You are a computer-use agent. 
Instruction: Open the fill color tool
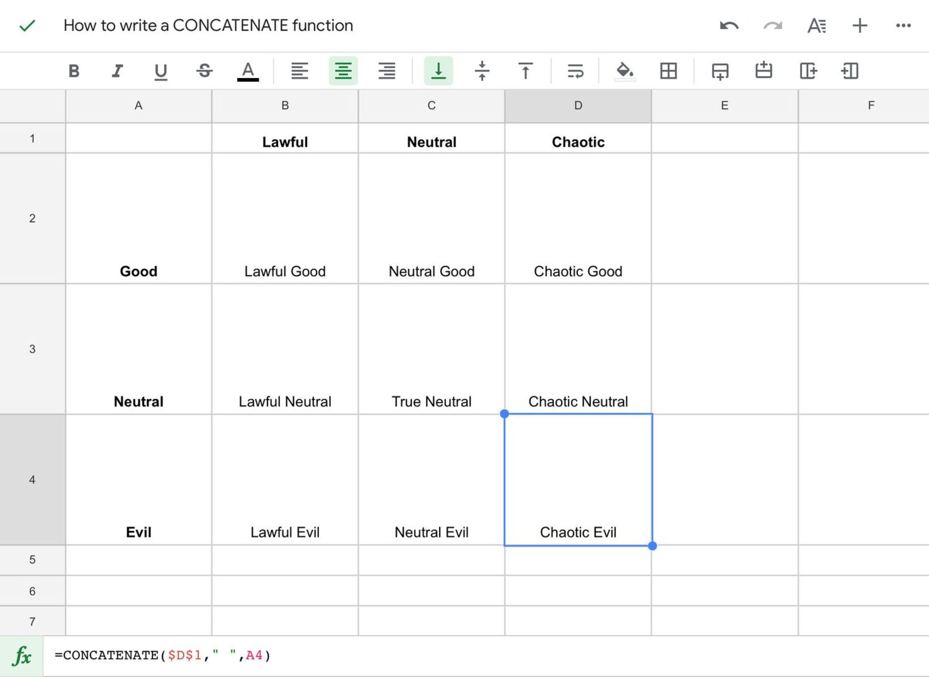624,71
